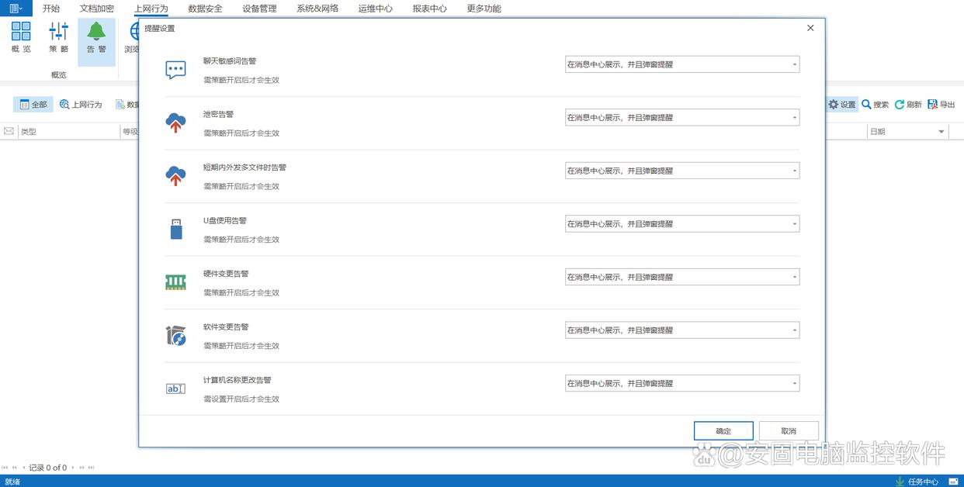Image resolution: width=964 pixels, height=487 pixels.
Task: Open the 系统&网络 ribbon tab
Action: click(x=317, y=9)
